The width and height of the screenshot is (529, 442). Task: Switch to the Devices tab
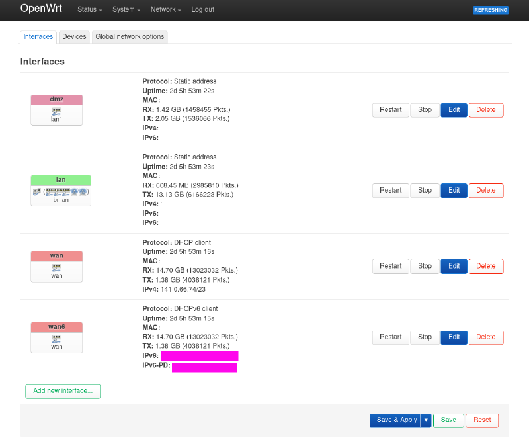(73, 36)
